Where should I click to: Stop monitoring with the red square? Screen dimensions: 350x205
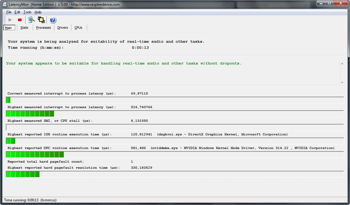tap(20, 20)
